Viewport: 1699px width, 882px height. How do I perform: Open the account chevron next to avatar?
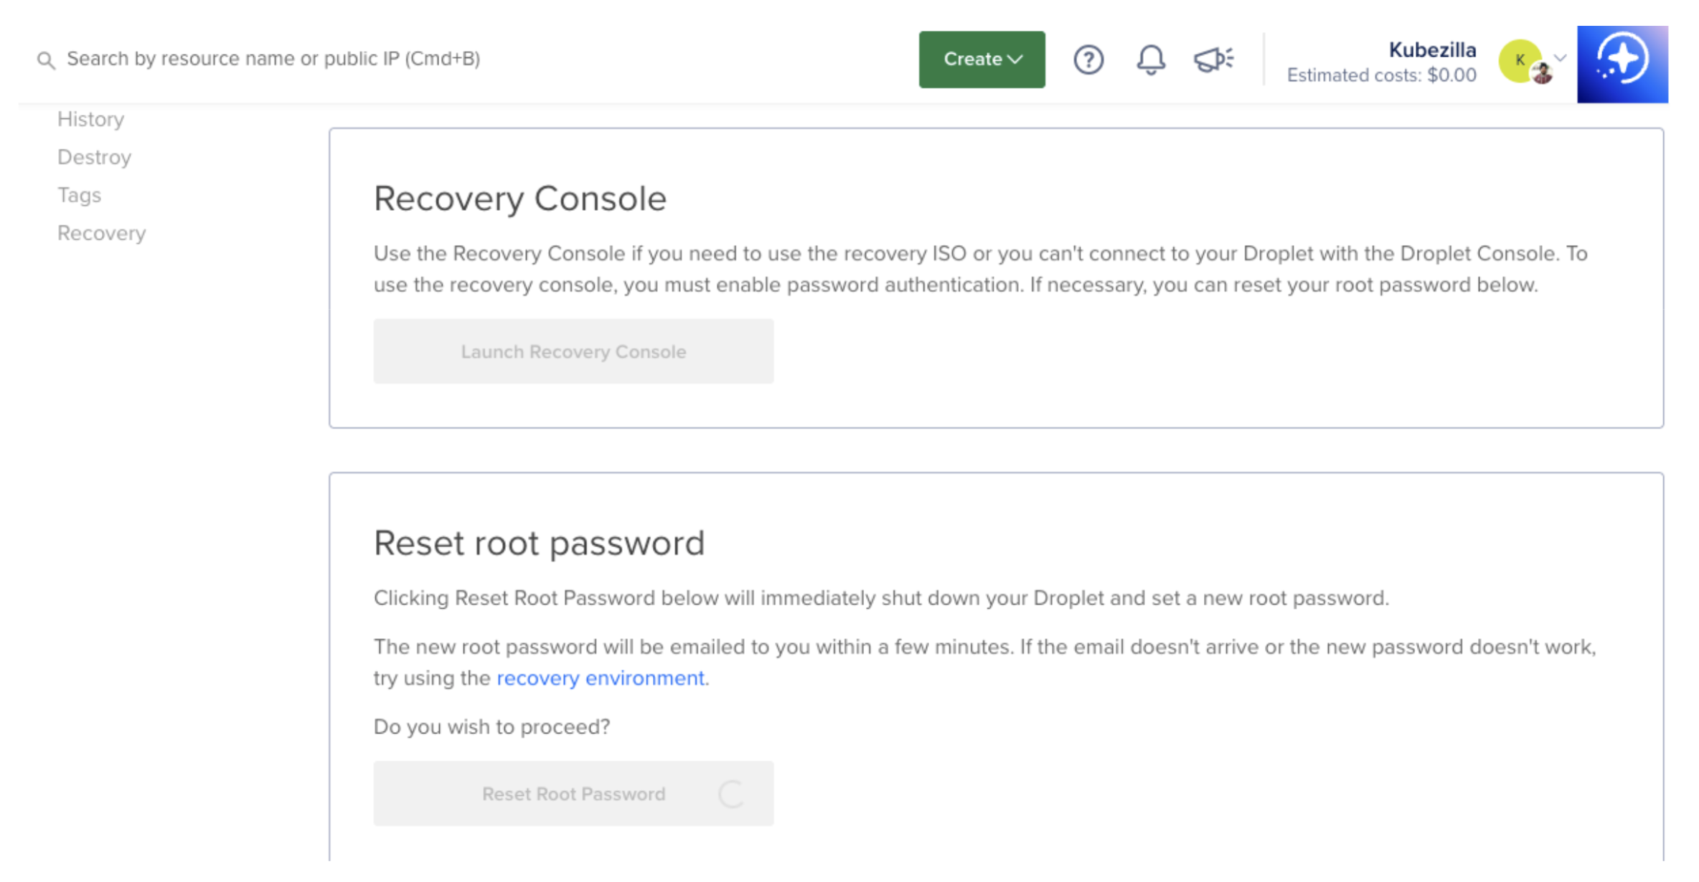coord(1558,59)
